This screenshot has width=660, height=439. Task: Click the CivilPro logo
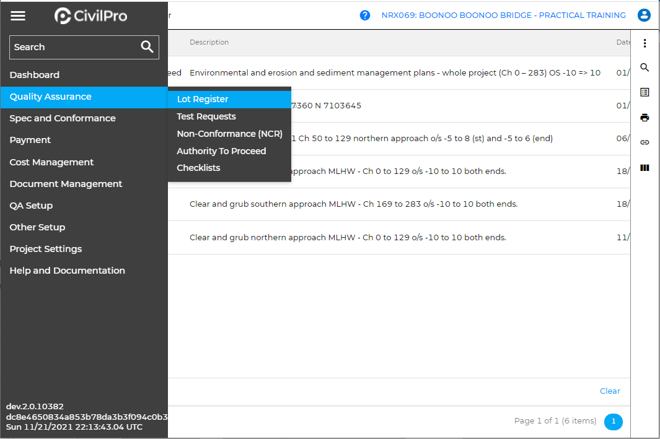click(91, 16)
